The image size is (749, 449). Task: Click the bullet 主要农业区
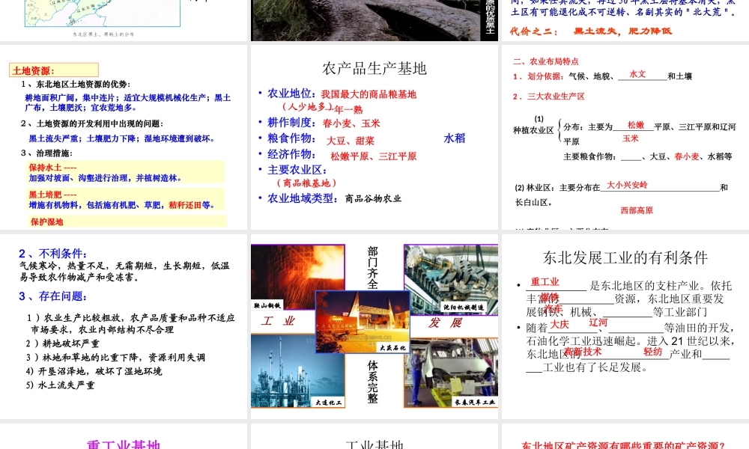(297, 170)
